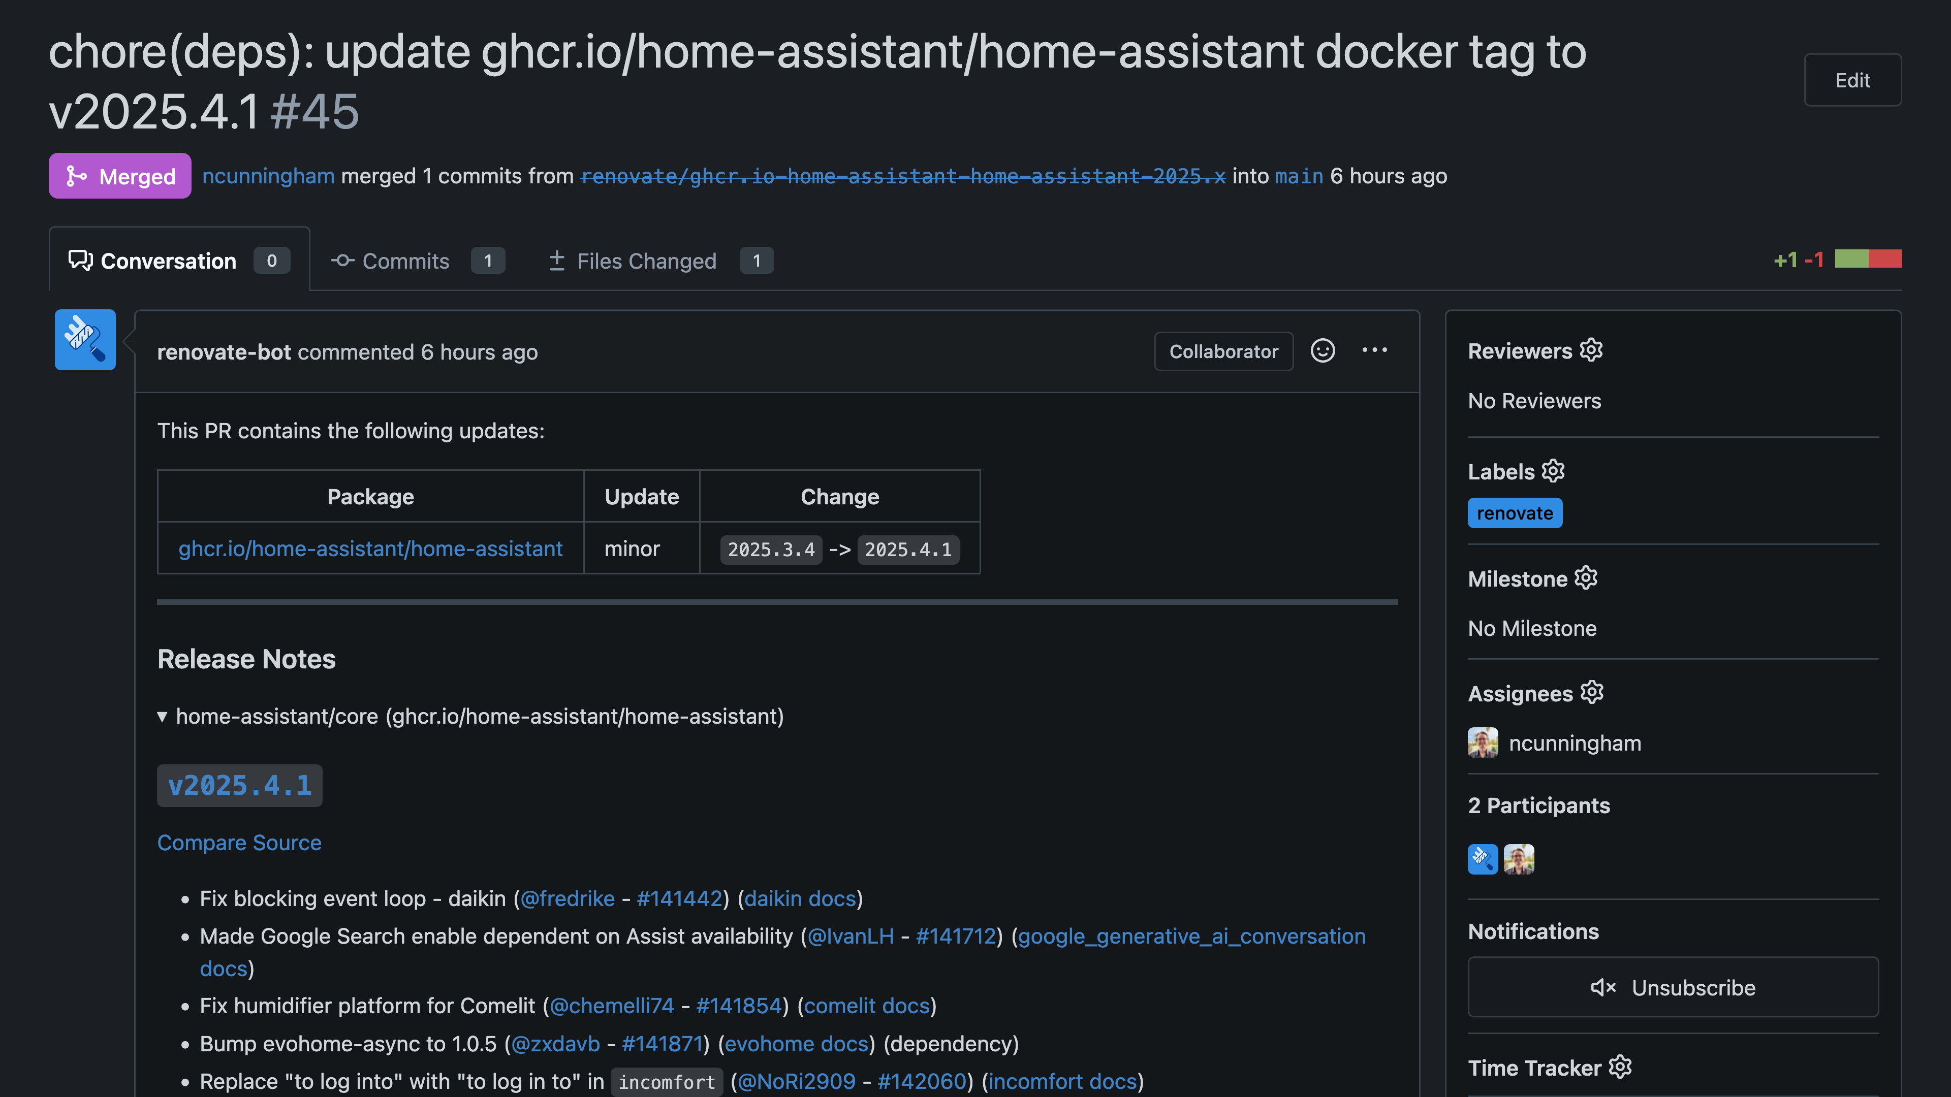The image size is (1951, 1097).
Task: Open the incomfort docs link
Action: click(x=1062, y=1081)
